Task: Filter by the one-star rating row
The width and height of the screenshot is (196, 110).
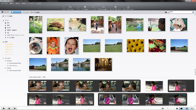Action: click(10, 54)
